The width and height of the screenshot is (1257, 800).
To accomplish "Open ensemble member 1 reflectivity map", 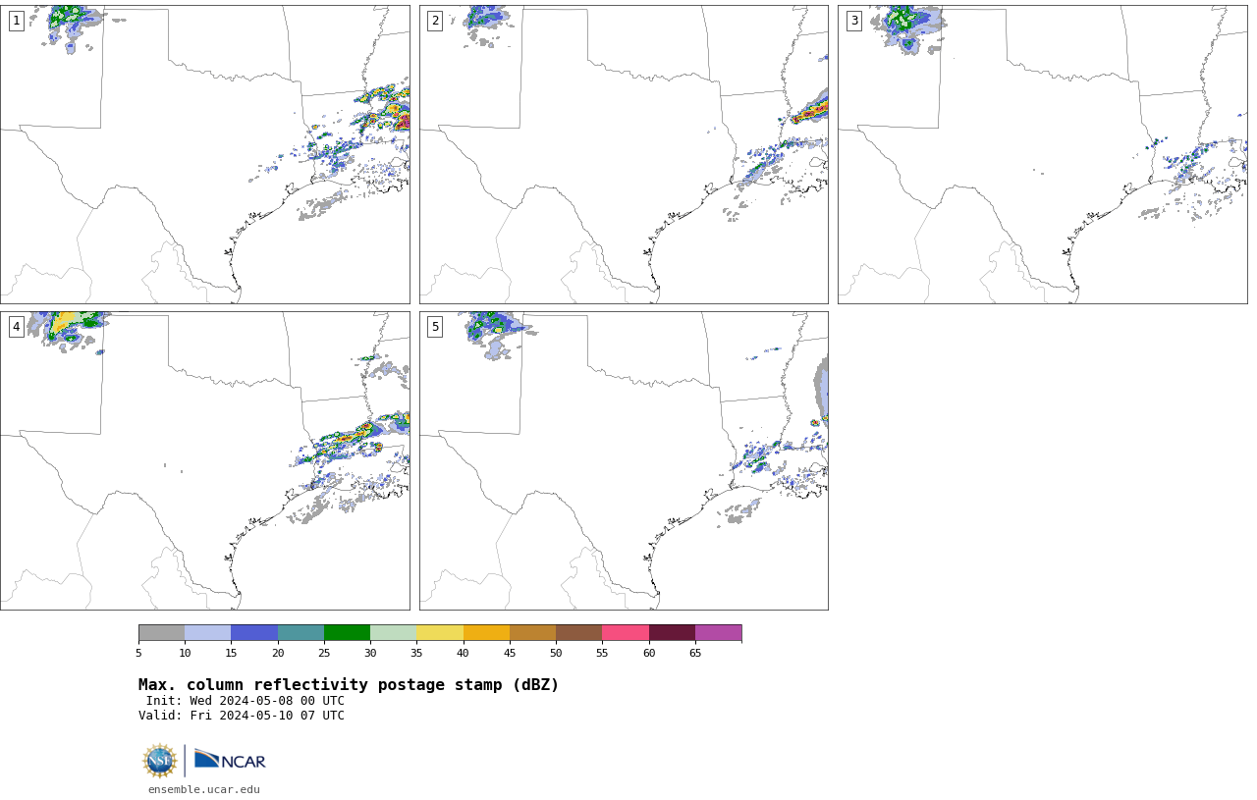I will point(205,154).
